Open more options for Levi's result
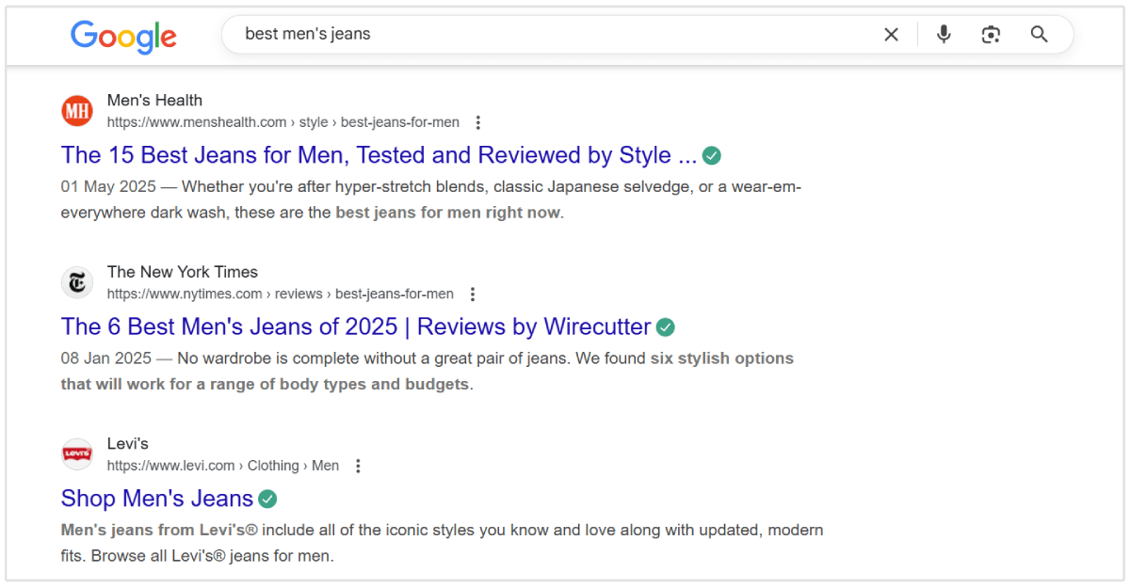Screen dimensions: 1130x588 (x=358, y=466)
